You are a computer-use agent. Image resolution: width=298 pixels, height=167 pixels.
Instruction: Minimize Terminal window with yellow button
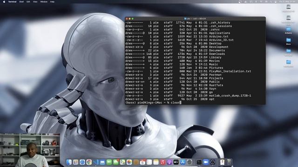(x=130, y=19)
